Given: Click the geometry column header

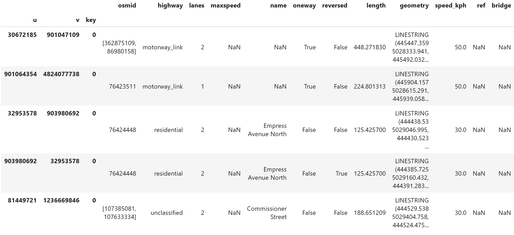Looking at the screenshot, I should (414, 6).
